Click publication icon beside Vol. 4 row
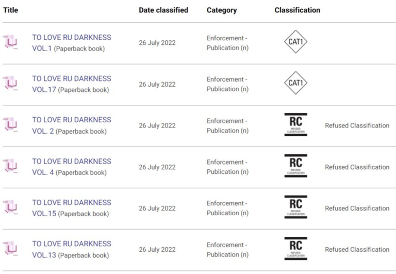The height and width of the screenshot is (274, 396). (10, 167)
